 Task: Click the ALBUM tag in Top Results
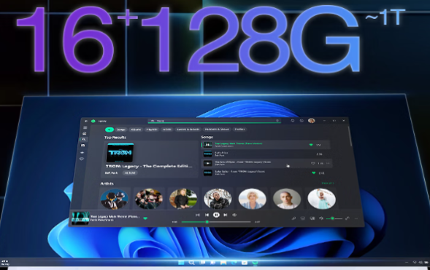click(x=130, y=173)
